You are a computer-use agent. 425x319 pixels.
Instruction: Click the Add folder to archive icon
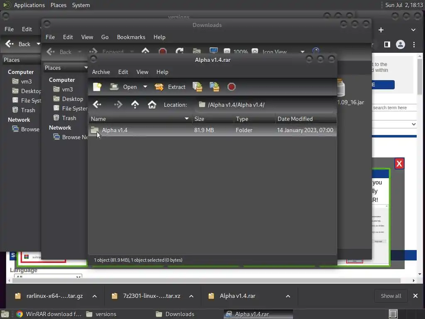215,87
